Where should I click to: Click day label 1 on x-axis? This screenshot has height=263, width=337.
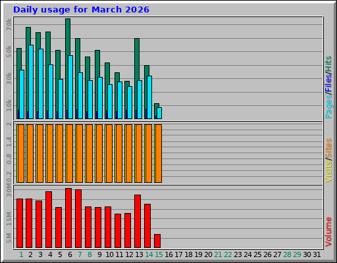pyautogui.click(x=21, y=254)
